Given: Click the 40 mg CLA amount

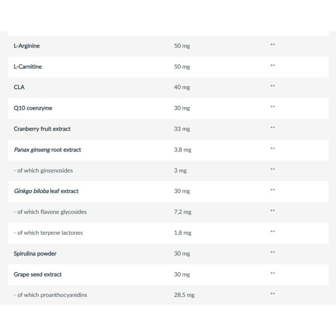Looking at the screenshot, I should point(182,87).
